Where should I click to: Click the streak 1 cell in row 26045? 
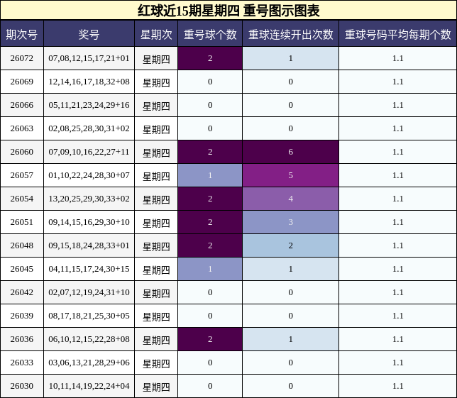pyautogui.click(x=290, y=269)
